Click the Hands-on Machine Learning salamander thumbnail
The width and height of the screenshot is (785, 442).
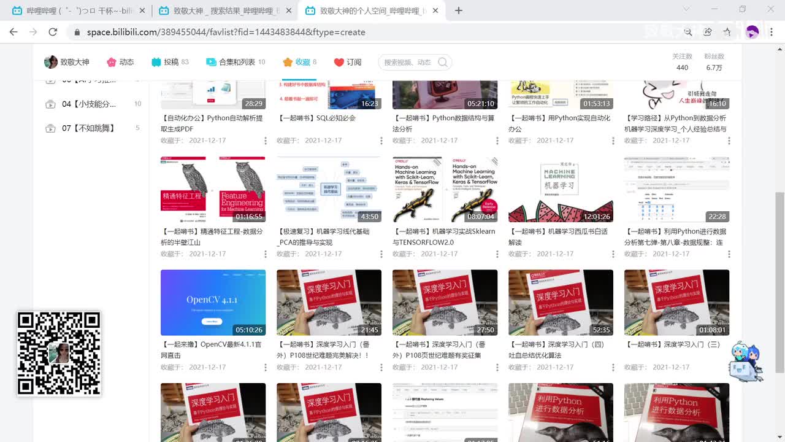tap(445, 189)
